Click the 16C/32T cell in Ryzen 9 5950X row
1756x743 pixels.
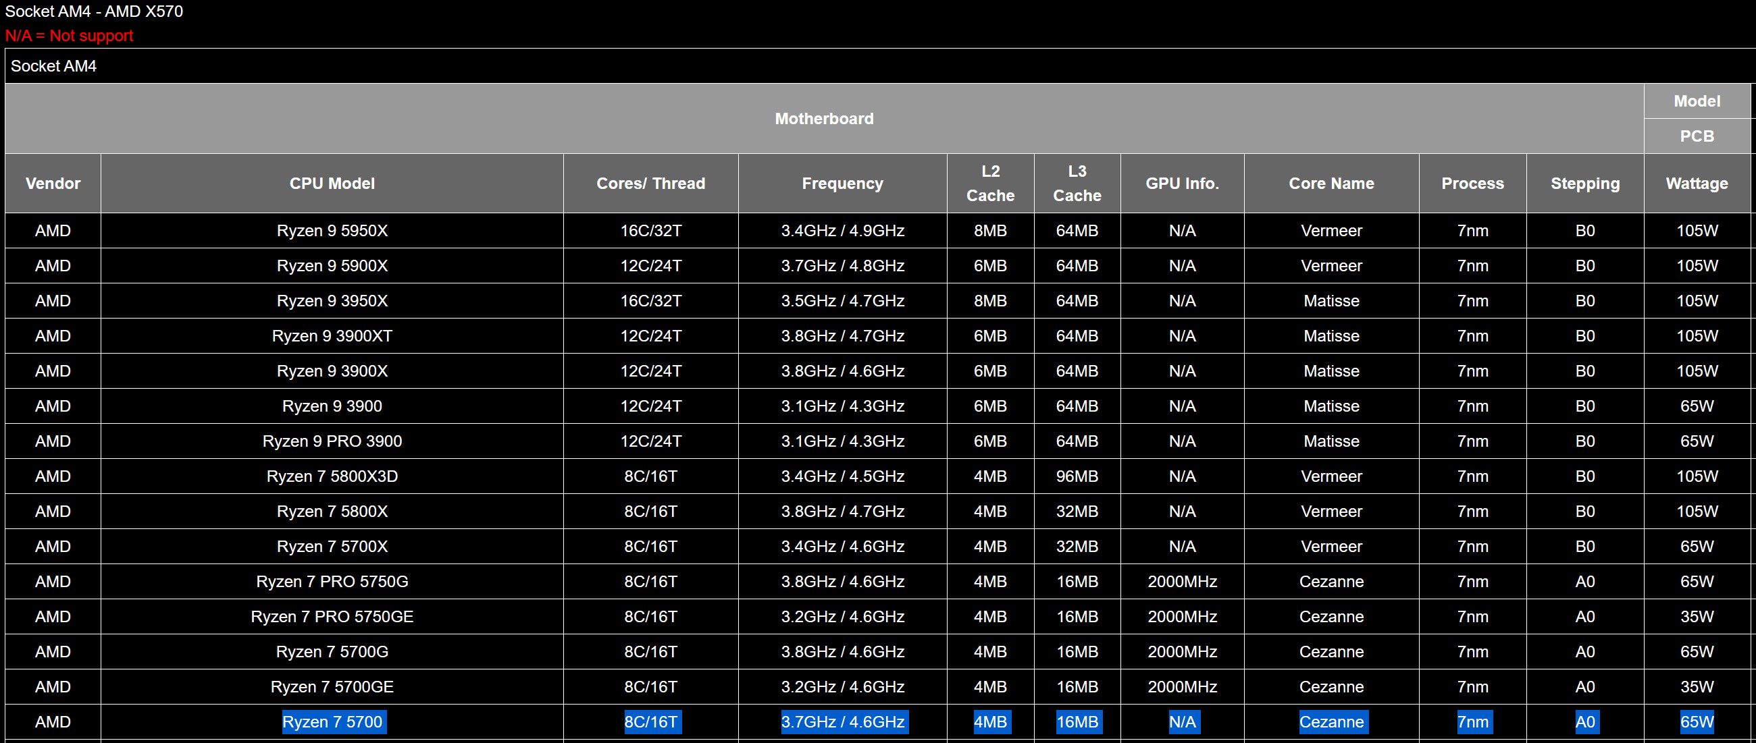coord(651,231)
